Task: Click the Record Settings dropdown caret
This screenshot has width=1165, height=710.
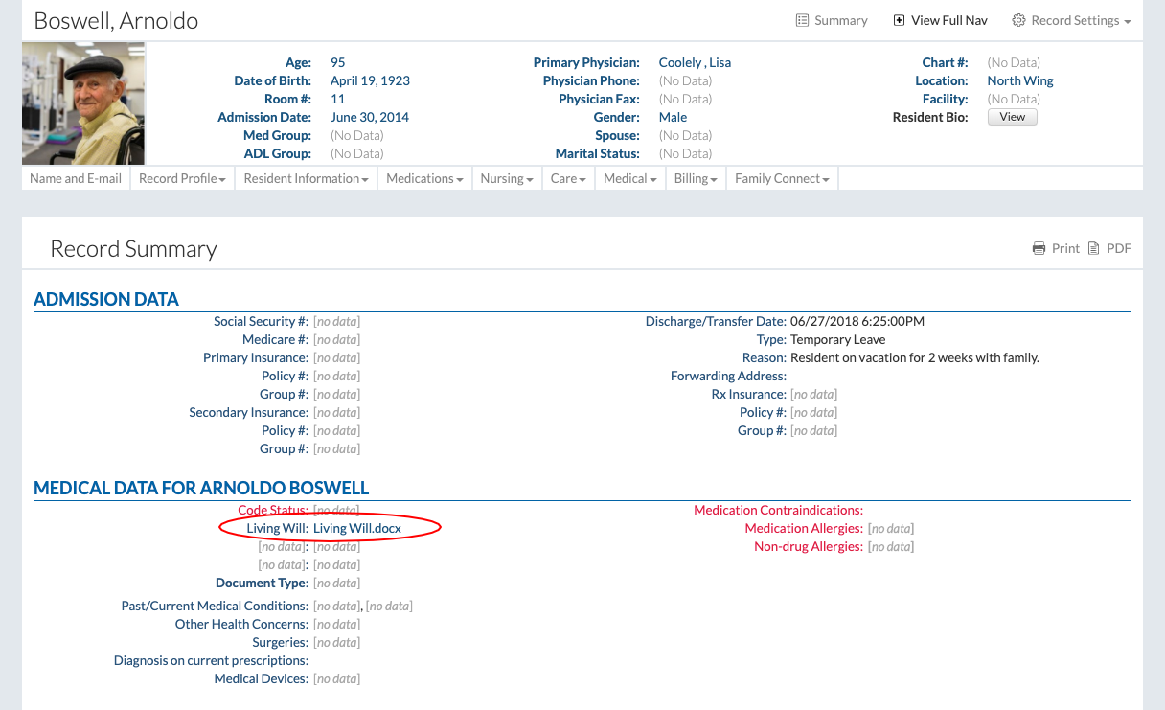Action: [x=1128, y=21]
